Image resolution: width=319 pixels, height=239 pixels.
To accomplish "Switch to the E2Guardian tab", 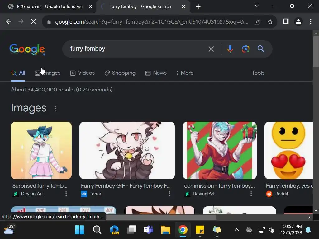I will (x=48, y=7).
